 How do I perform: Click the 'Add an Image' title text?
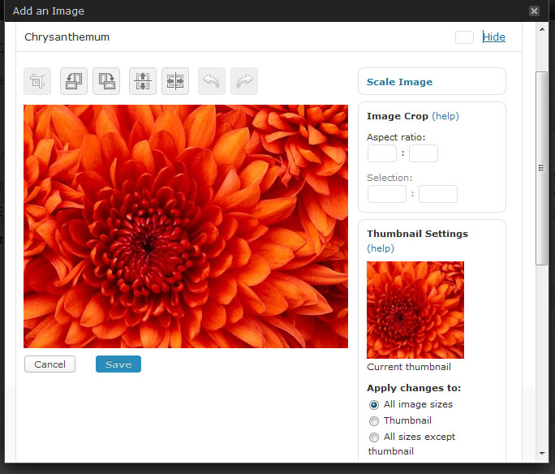(x=49, y=11)
